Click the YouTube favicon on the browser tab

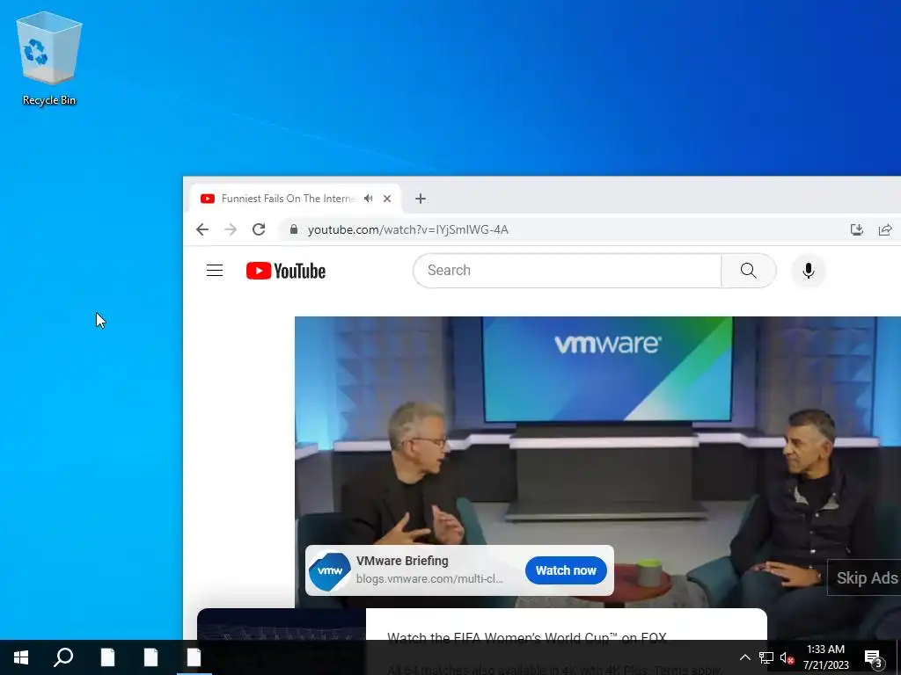(208, 199)
